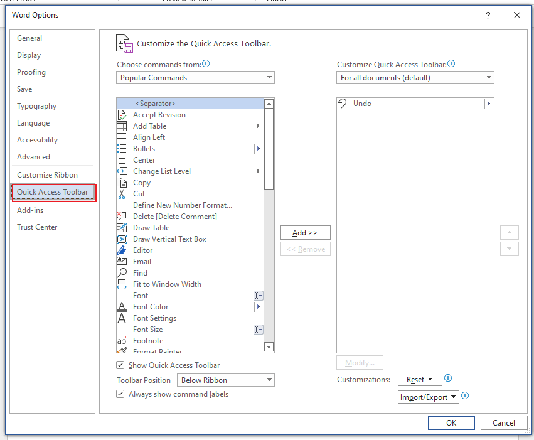The image size is (534, 440).
Task: Click the Draw Table icon
Action: point(122,227)
